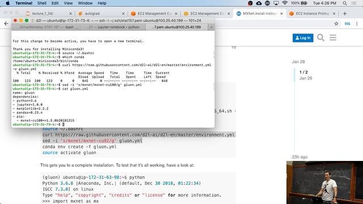The image size is (363, 204).
Task: Open the Window menu
Action: (x=85, y=3)
